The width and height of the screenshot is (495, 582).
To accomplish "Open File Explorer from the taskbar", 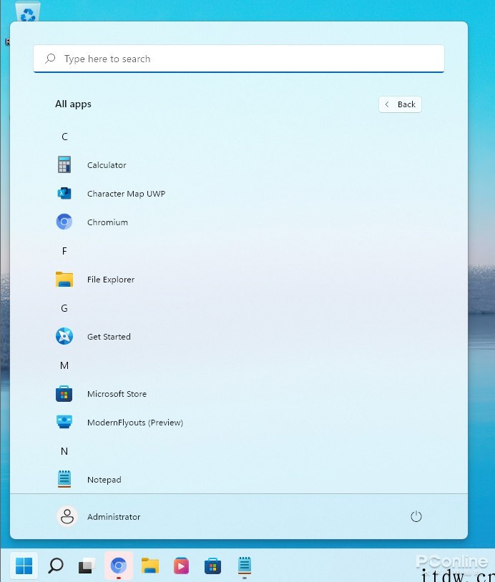I will [150, 566].
